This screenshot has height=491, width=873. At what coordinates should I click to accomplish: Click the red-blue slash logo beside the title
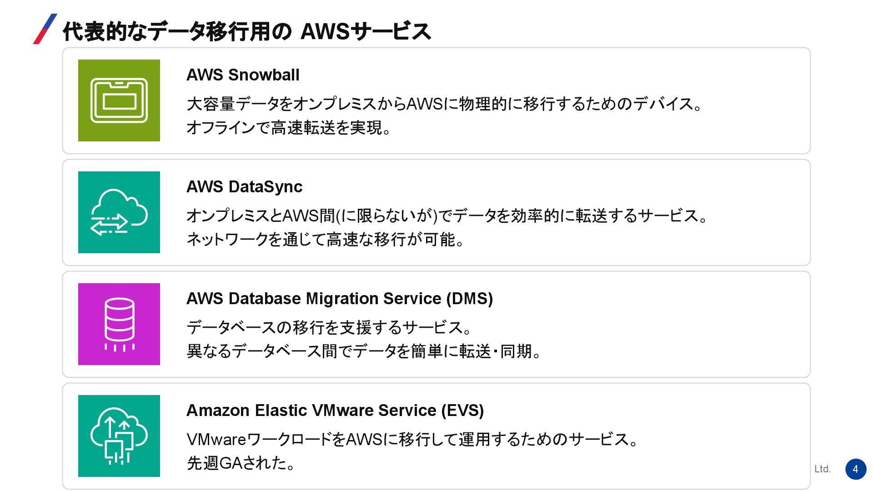pyautogui.click(x=45, y=29)
